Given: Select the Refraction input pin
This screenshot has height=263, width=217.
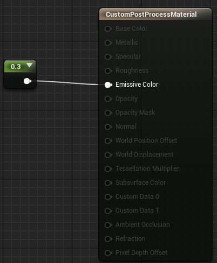Looking at the screenshot, I should [x=108, y=239].
